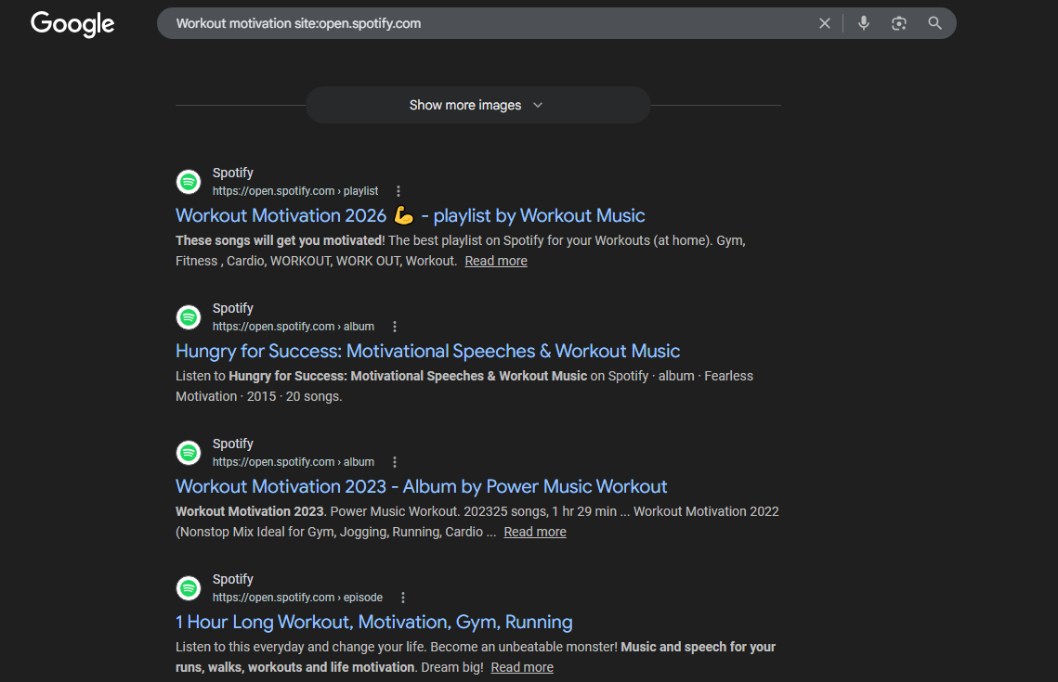Open Hungry for Success: Motivational Speeches link
This screenshot has width=1058, height=682.
click(428, 351)
